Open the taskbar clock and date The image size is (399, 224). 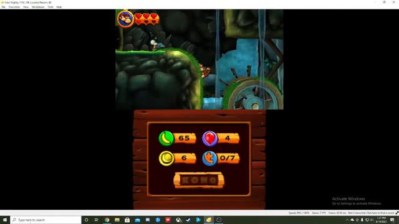381,220
